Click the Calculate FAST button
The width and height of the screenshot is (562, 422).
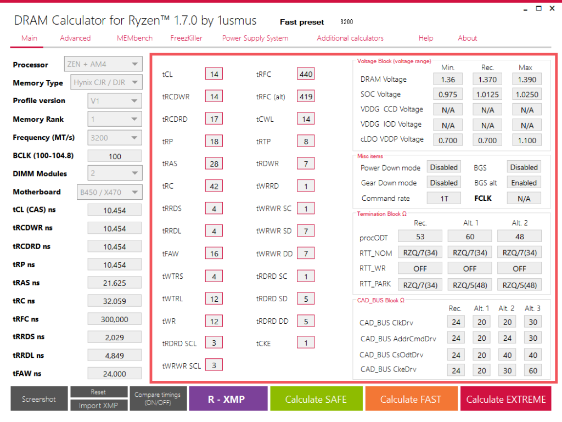[x=411, y=399]
